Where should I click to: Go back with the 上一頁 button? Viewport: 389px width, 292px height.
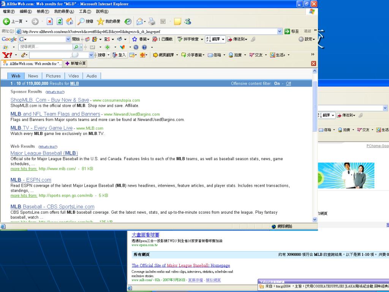(13, 22)
